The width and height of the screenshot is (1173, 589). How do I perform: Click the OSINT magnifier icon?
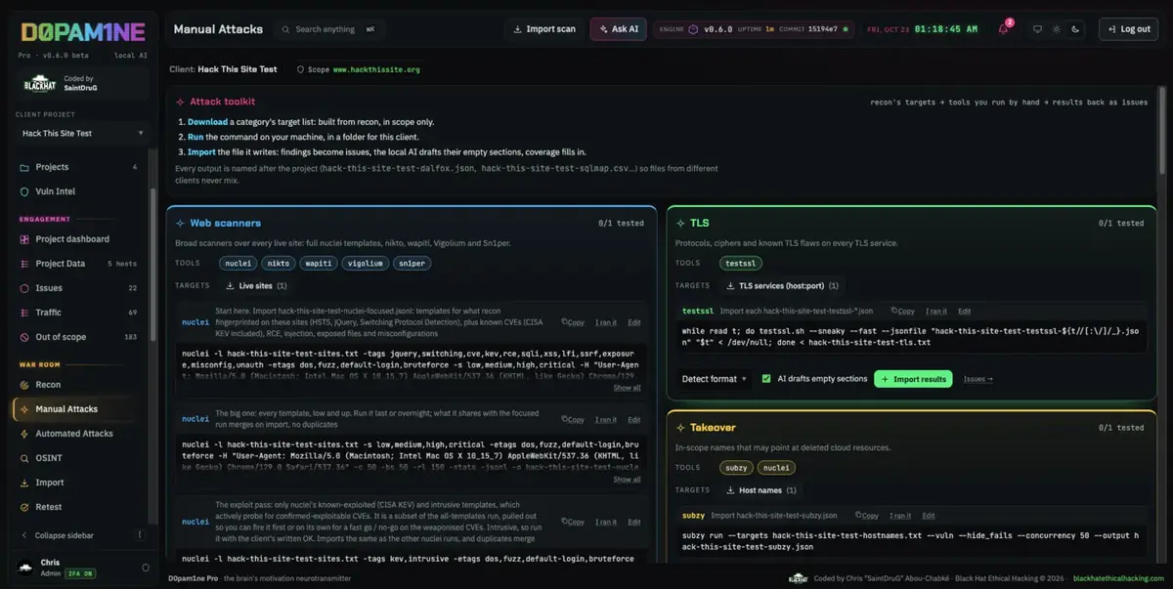[x=24, y=458]
